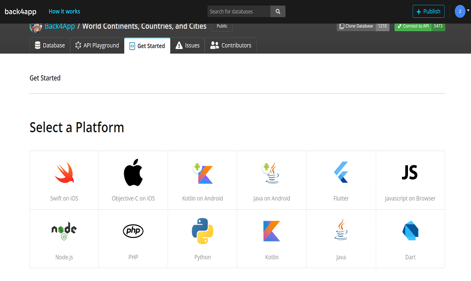Image resolution: width=471 pixels, height=281 pixels.
Task: Focus the Search for databases field
Action: (239, 11)
